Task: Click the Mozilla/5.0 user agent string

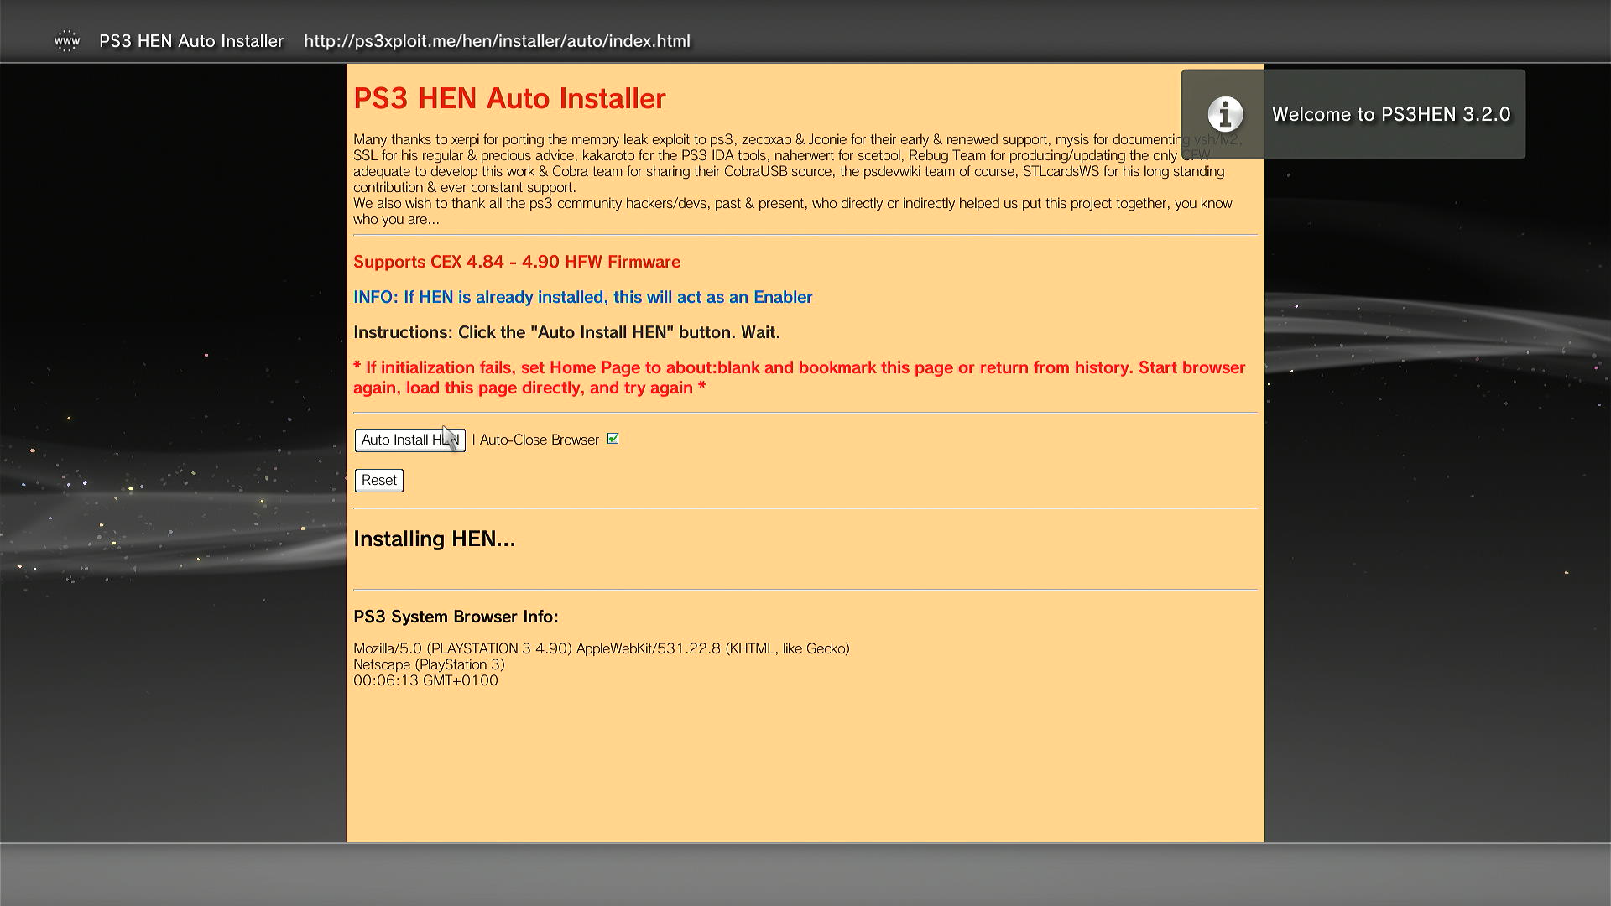Action: 601,648
